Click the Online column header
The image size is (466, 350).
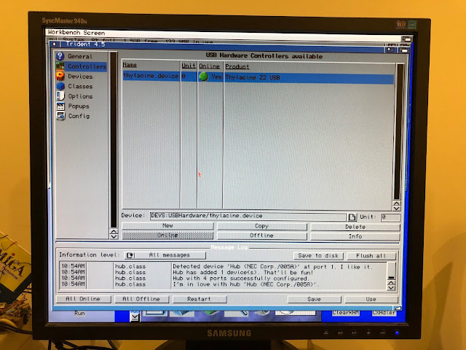tap(209, 66)
